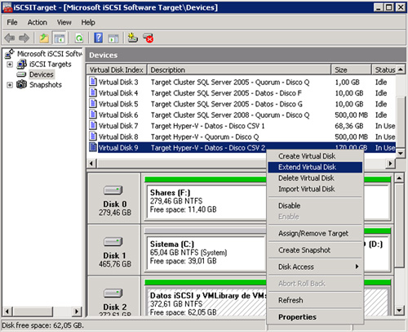
Task: Click the Forward arrow toolbar icon
Action: [24, 38]
